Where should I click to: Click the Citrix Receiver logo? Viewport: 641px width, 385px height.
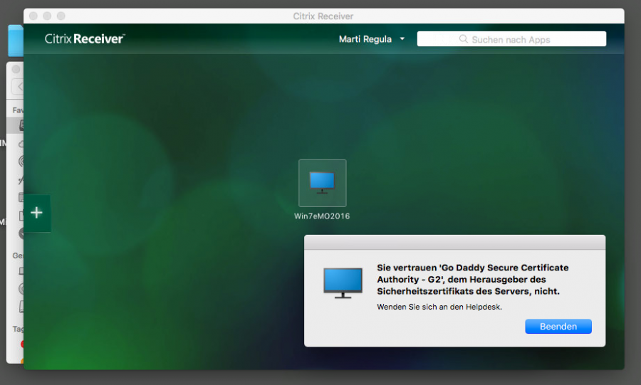point(84,38)
